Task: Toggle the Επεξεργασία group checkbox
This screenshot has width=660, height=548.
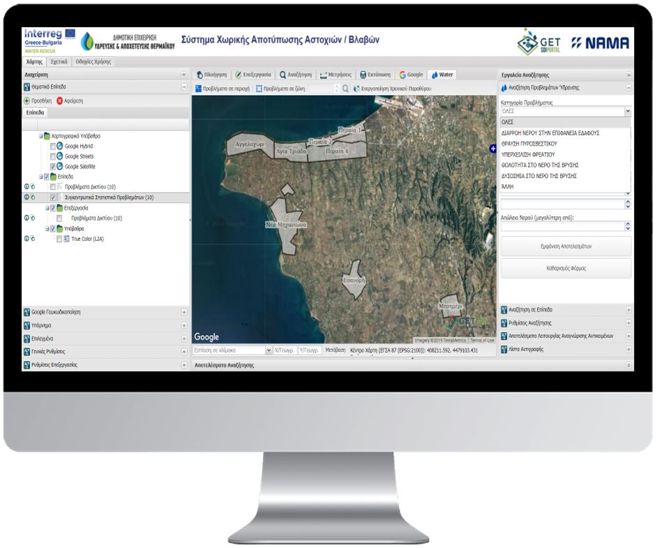Action: click(53, 208)
